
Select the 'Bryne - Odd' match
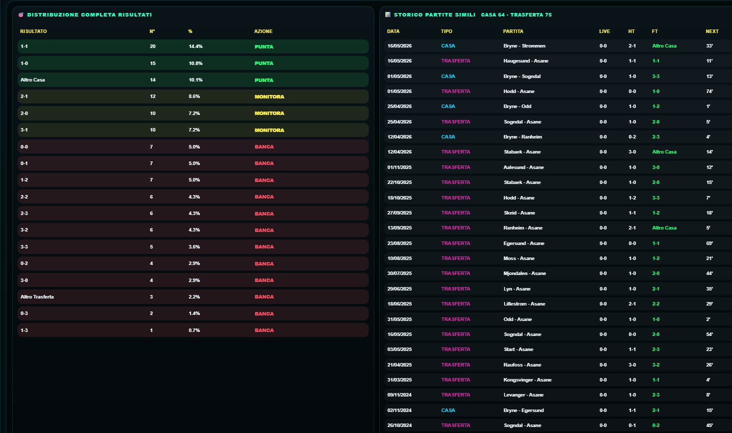[x=518, y=106]
